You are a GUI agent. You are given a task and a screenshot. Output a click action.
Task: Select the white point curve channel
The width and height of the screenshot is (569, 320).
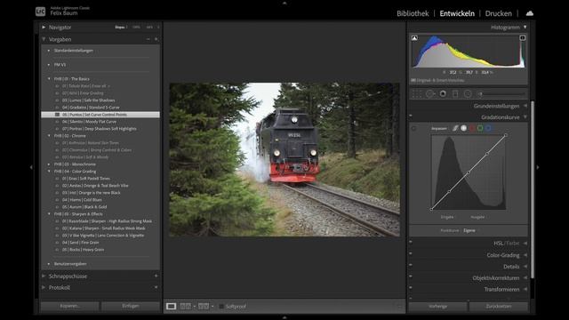point(464,128)
